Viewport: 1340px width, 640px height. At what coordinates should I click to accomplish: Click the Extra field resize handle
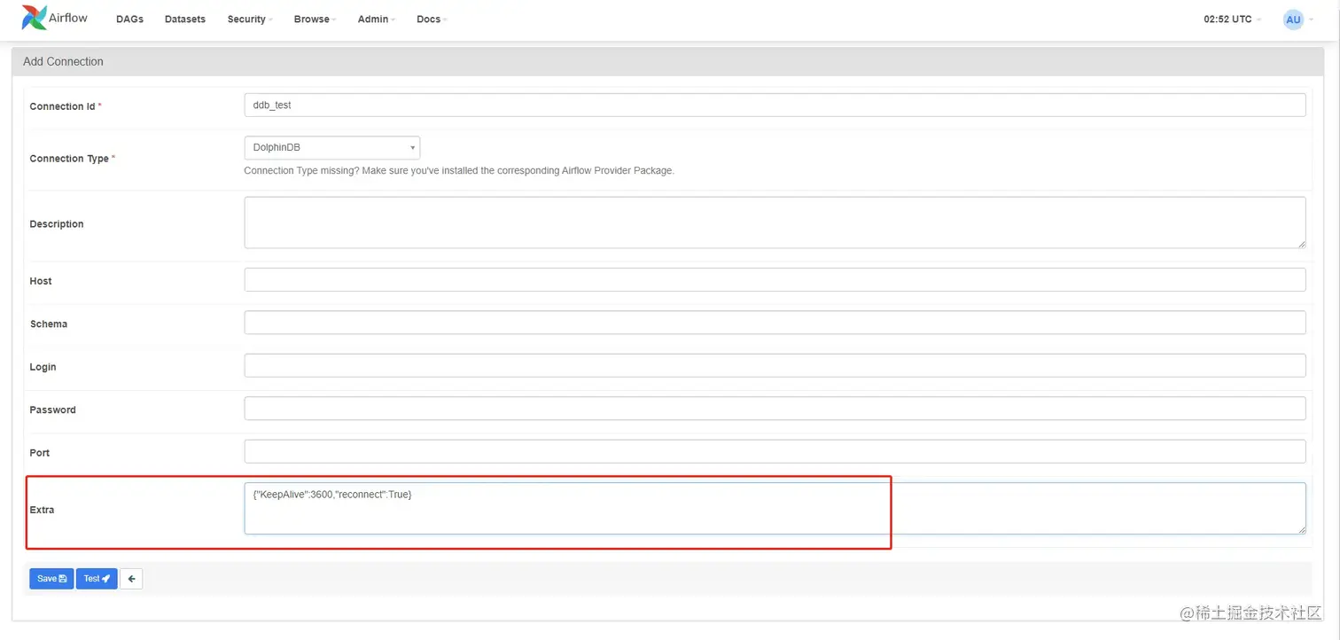tap(1301, 529)
